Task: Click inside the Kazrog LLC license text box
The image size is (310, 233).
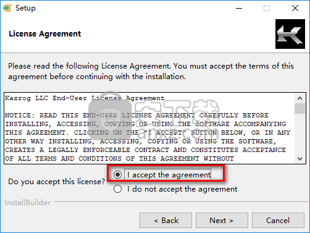Action: tap(149, 128)
